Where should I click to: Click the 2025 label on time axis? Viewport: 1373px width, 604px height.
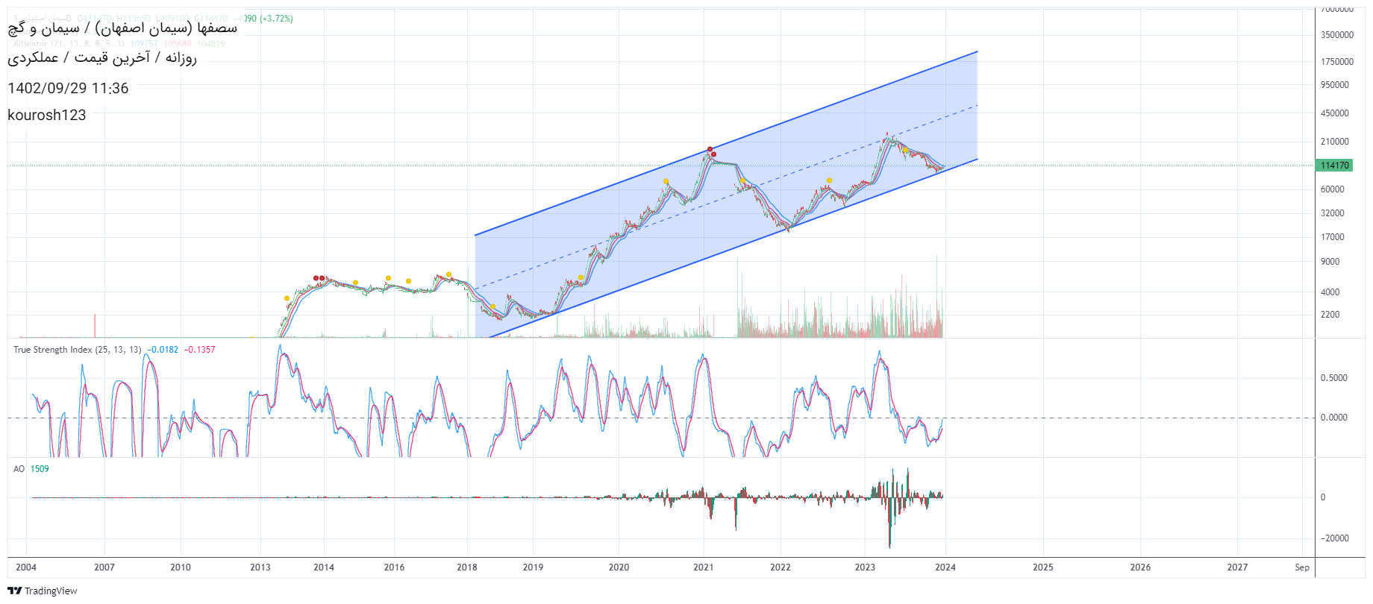click(1043, 567)
